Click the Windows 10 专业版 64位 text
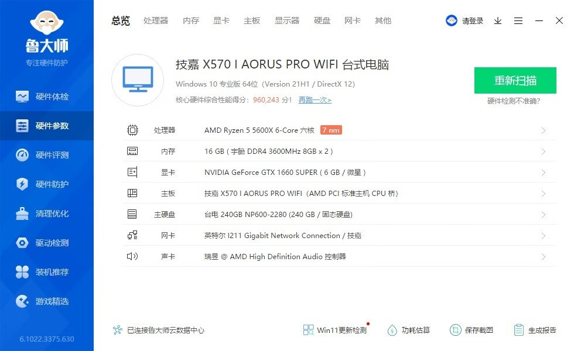The width and height of the screenshot is (574, 351). 217,84
